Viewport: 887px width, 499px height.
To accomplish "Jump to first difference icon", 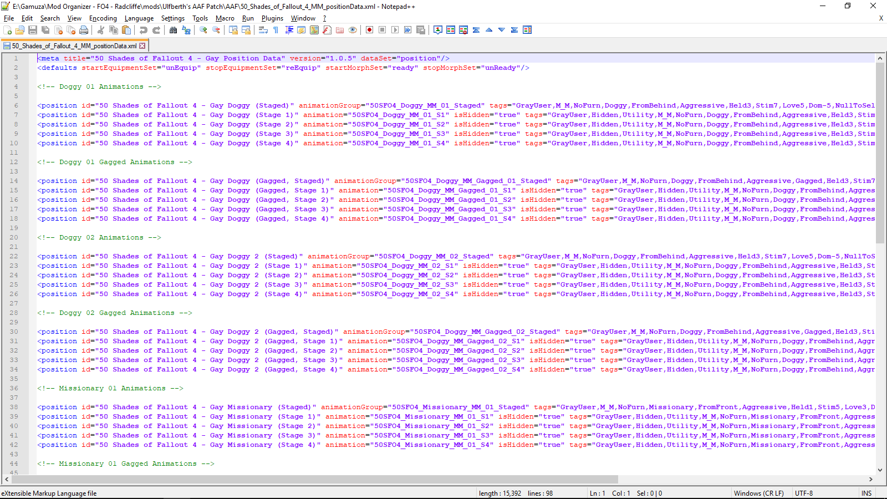I will pos(476,30).
